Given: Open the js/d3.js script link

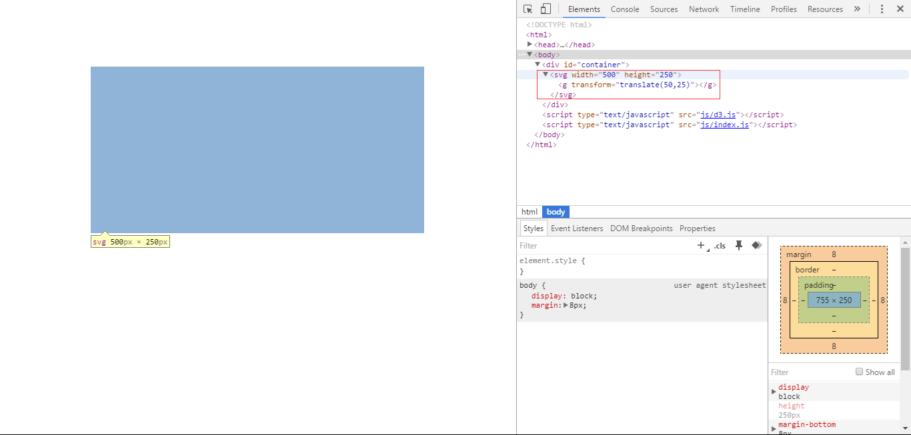Looking at the screenshot, I should (718, 115).
